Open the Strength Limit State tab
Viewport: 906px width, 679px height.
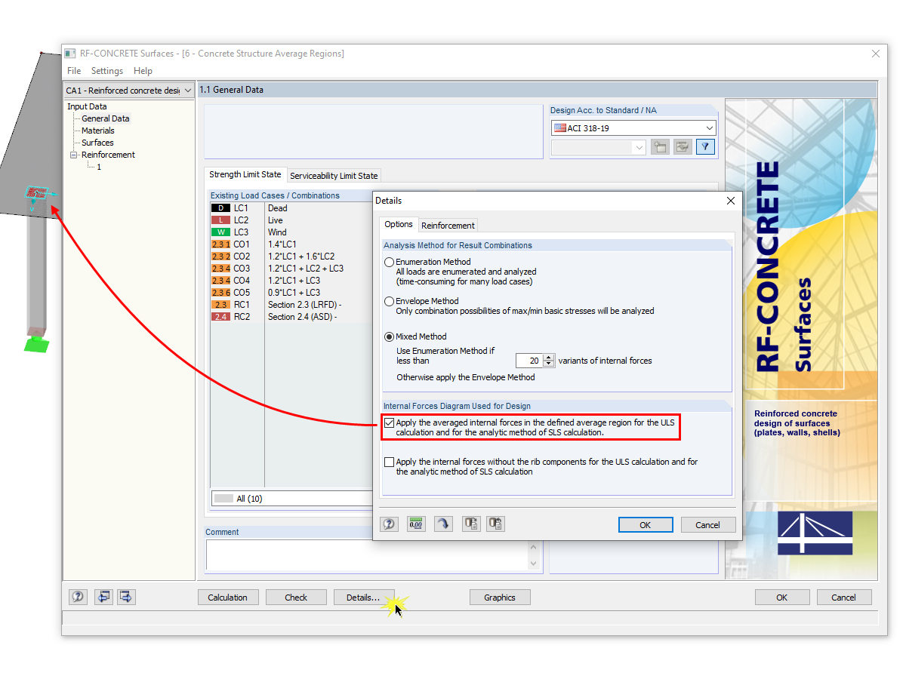point(245,174)
